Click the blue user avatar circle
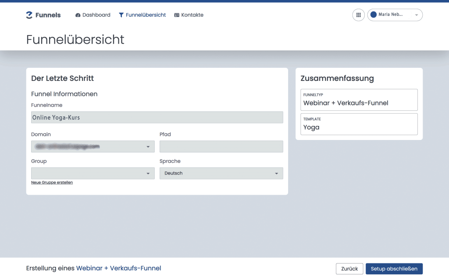 [374, 15]
